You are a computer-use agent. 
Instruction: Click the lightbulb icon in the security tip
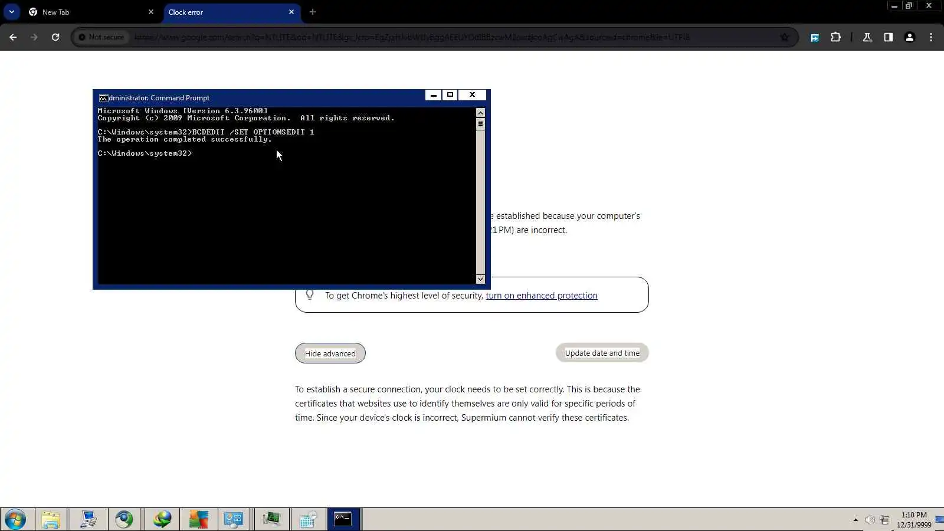[x=310, y=295]
